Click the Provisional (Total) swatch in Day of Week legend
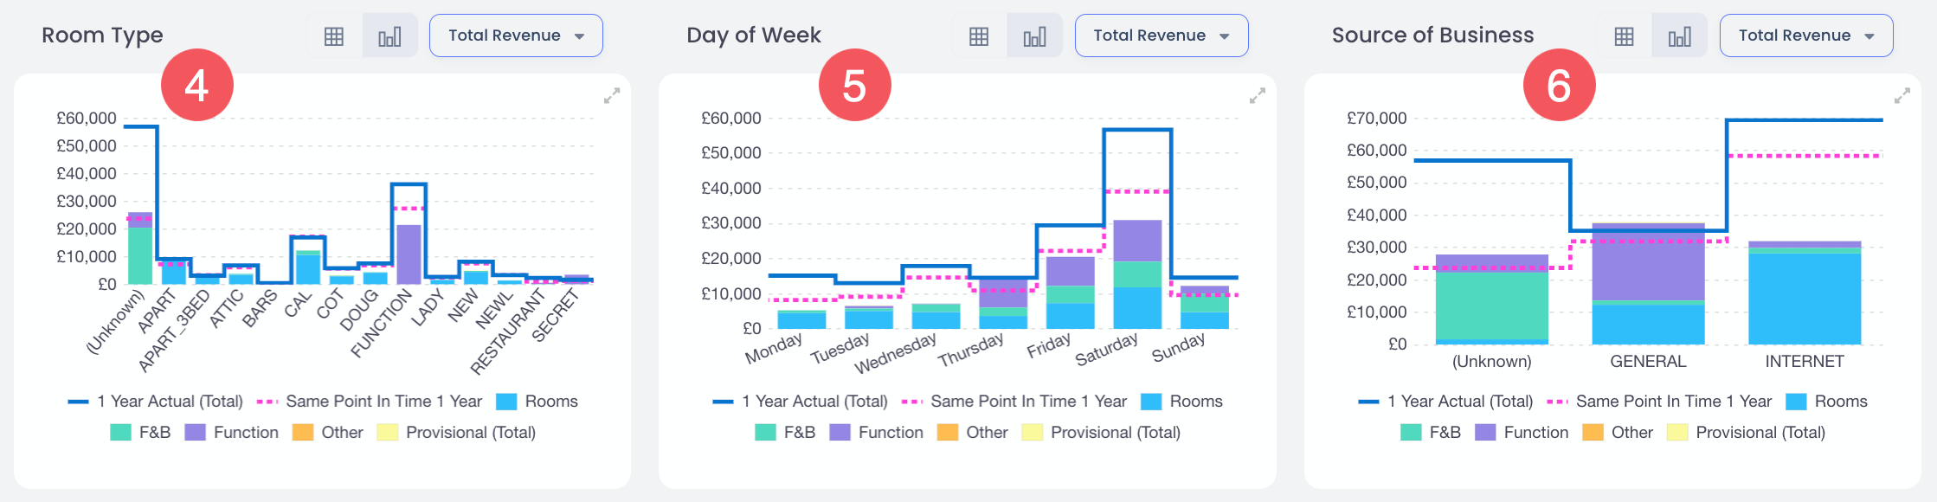This screenshot has height=502, width=1937. pos(1032,433)
